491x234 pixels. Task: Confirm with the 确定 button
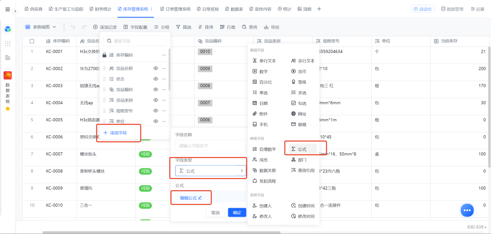coord(237,212)
